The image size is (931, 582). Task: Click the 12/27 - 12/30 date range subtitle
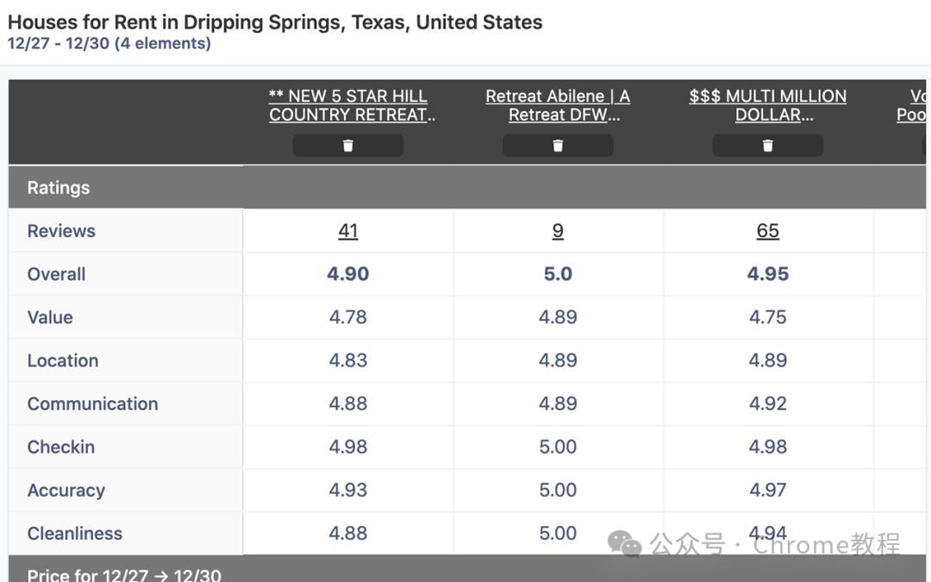coord(109,43)
